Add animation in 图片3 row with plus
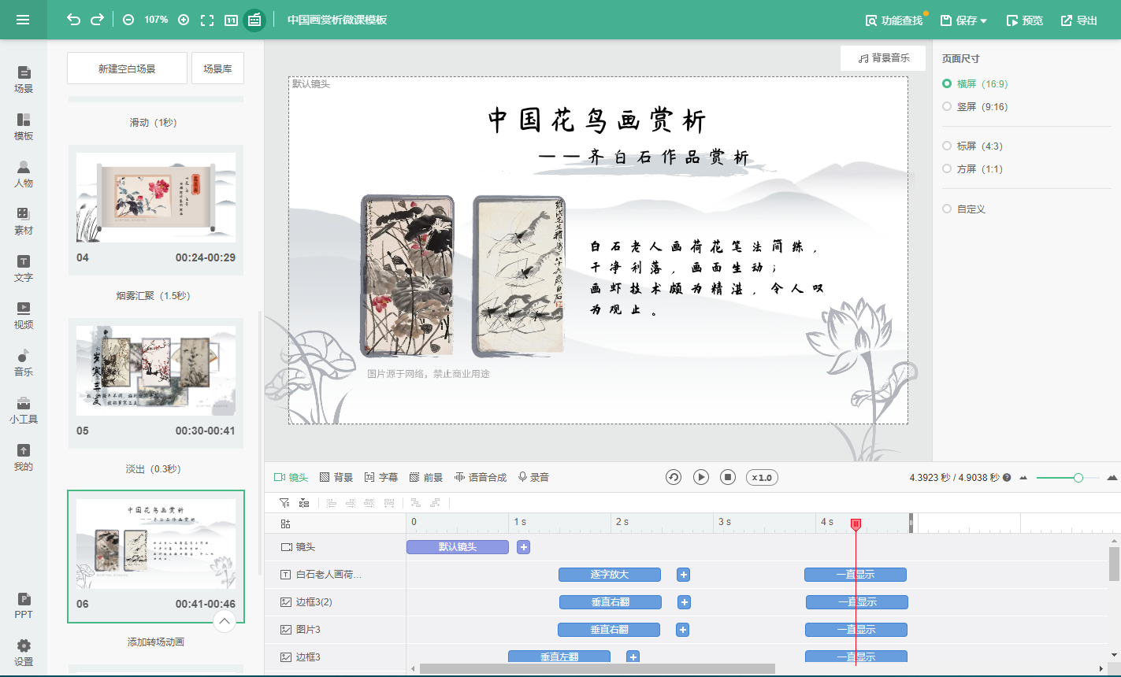This screenshot has width=1121, height=677. pos(683,630)
